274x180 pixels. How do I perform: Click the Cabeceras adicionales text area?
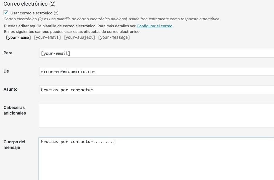click(x=156, y=115)
